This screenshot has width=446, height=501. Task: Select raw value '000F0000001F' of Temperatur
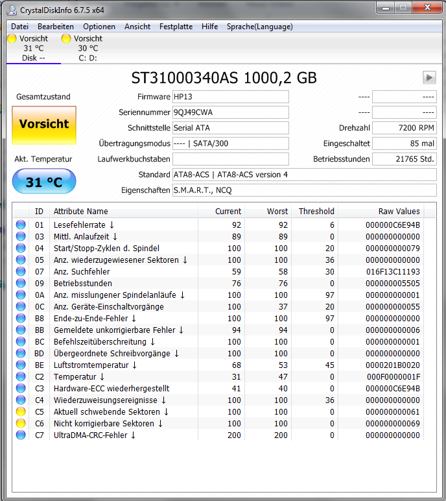tap(393, 376)
